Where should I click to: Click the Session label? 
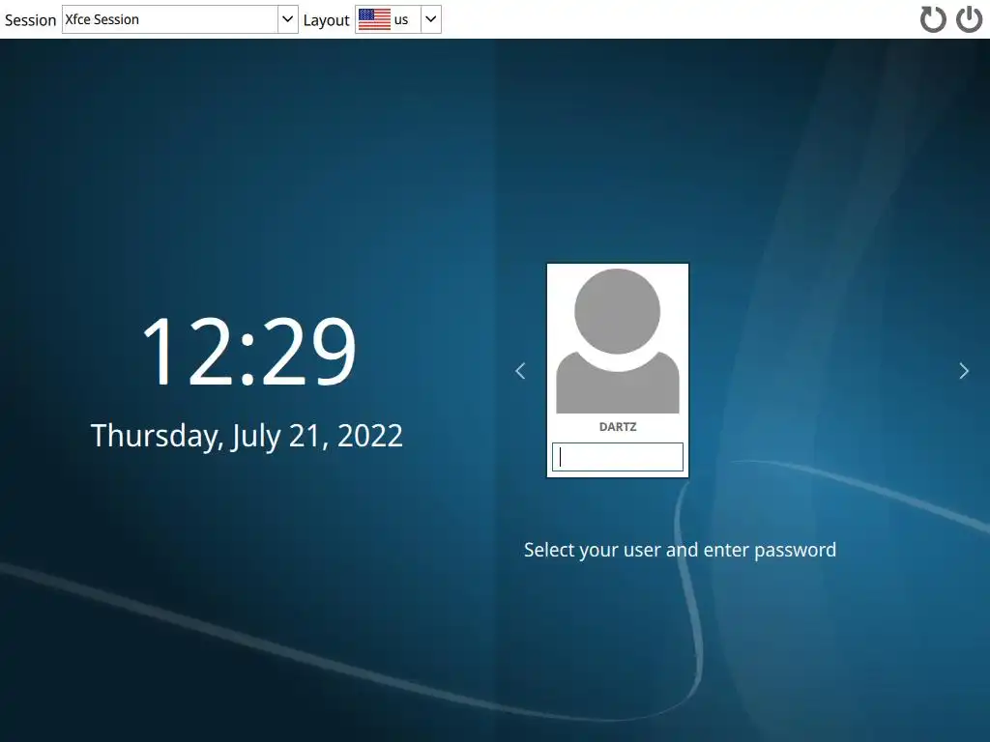click(30, 20)
